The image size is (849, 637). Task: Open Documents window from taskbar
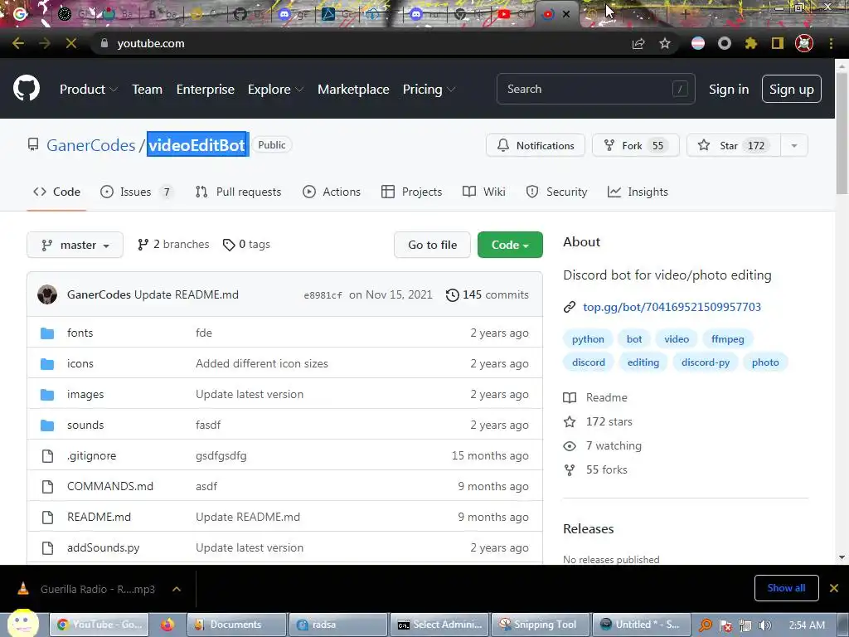click(x=236, y=625)
